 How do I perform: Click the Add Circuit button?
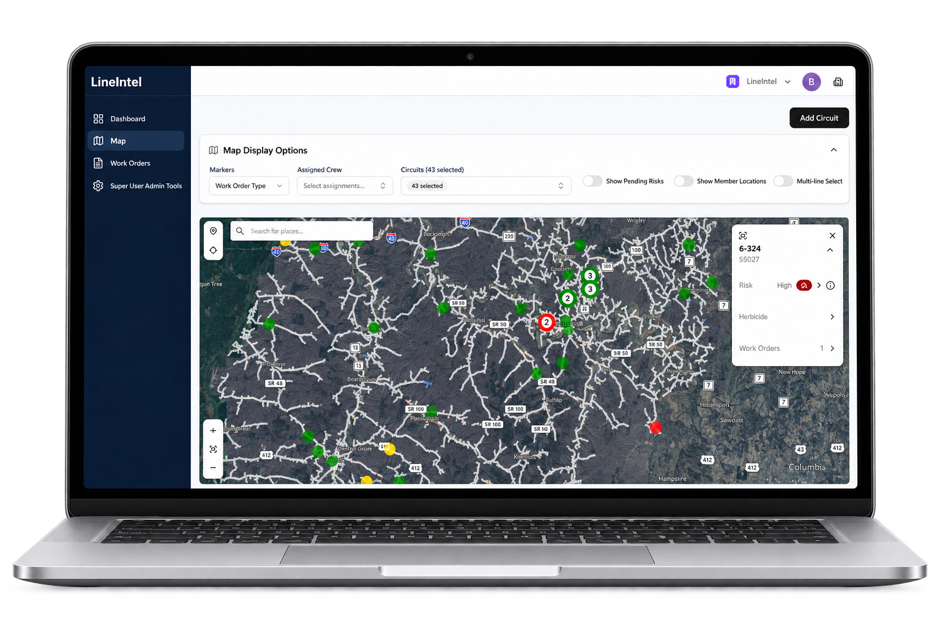click(819, 118)
